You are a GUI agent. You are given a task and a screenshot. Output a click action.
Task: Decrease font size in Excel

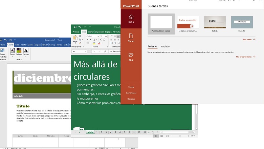[x=104, y=40]
